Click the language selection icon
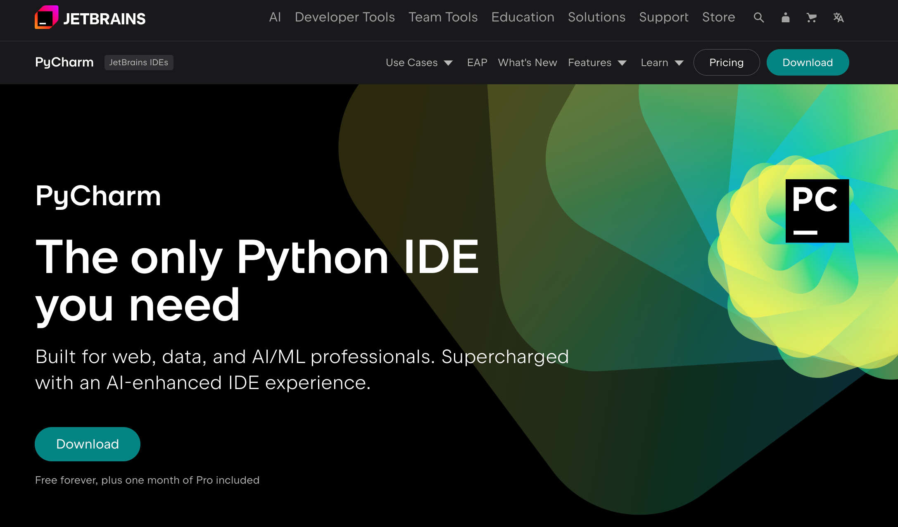The height and width of the screenshot is (527, 898). coord(838,17)
